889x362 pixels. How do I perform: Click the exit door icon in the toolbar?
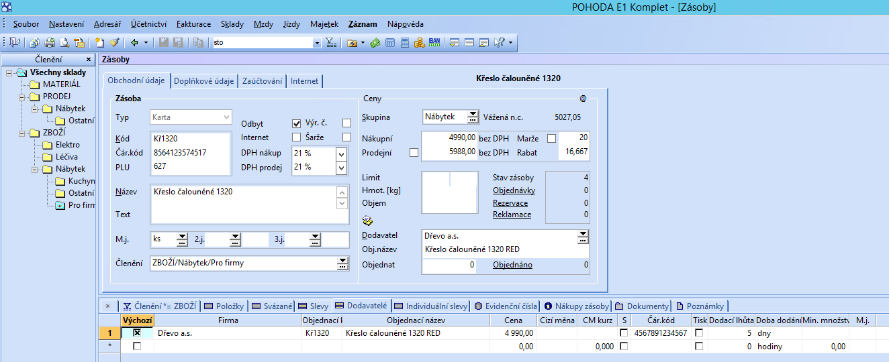[14, 42]
